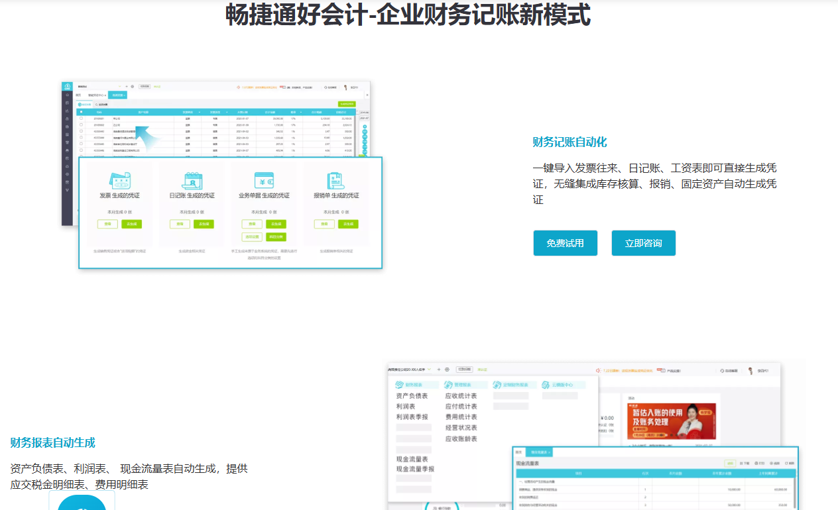Click the green 去生成 button in the 发票 card
The width and height of the screenshot is (838, 510).
click(x=131, y=224)
